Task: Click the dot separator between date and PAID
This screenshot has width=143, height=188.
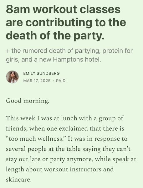Action: coord(53,81)
